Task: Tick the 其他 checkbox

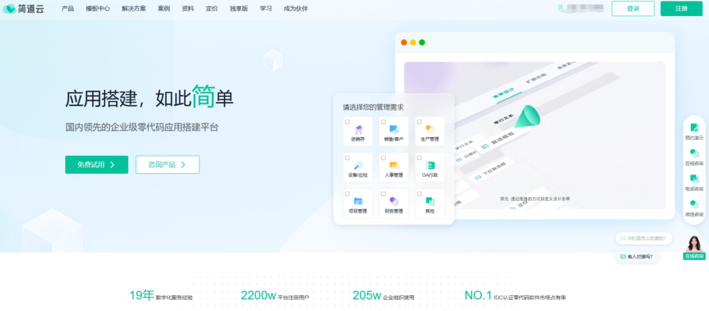Action: coord(419,194)
